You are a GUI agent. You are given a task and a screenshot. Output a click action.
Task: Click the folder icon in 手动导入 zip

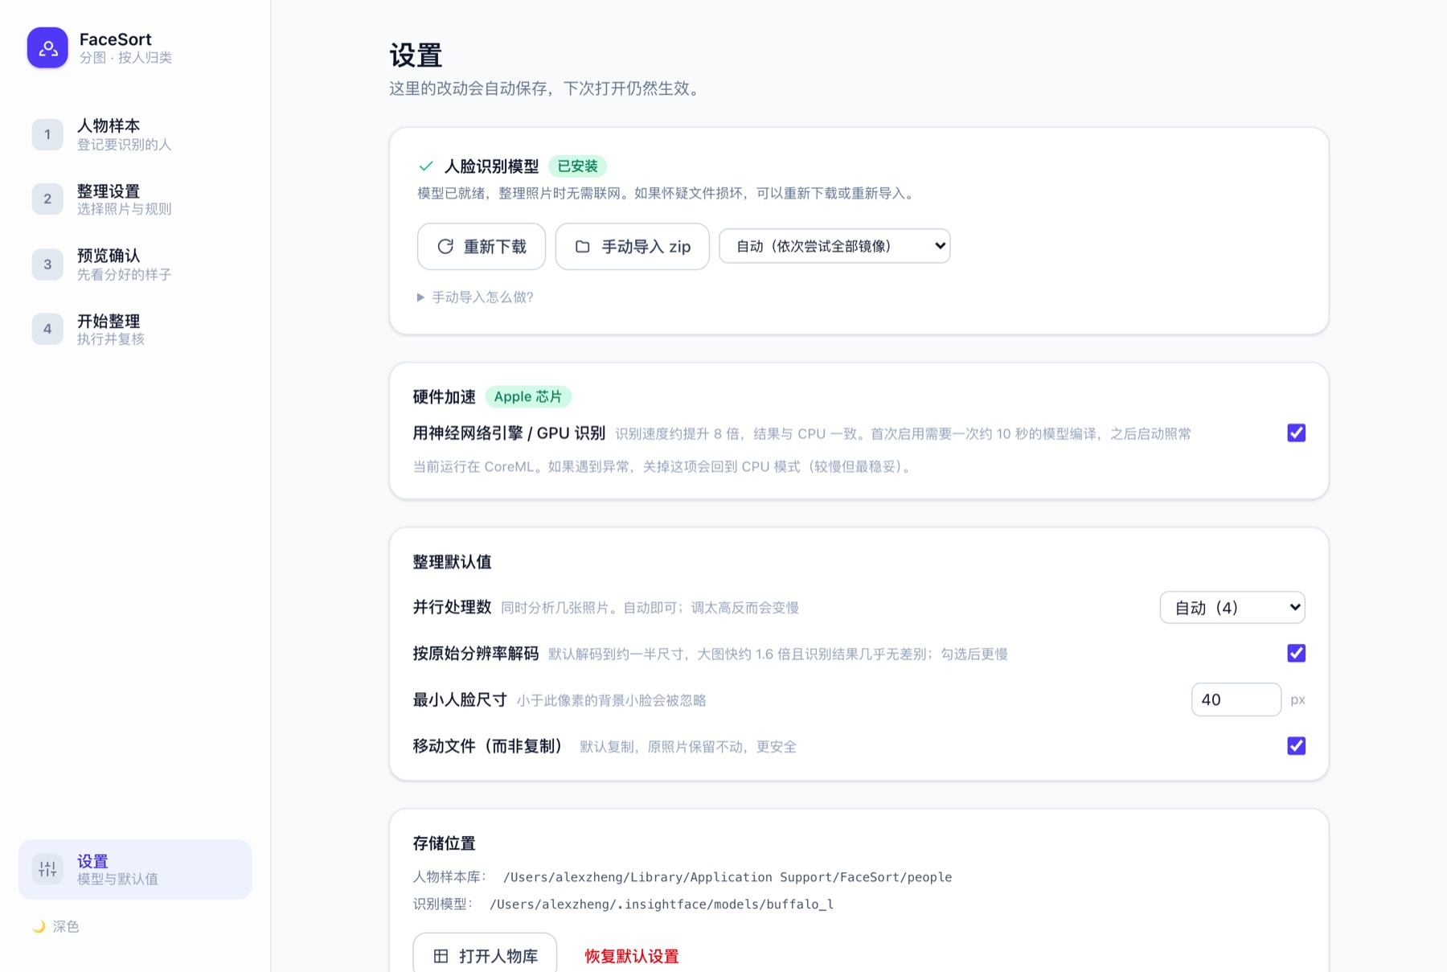(583, 246)
